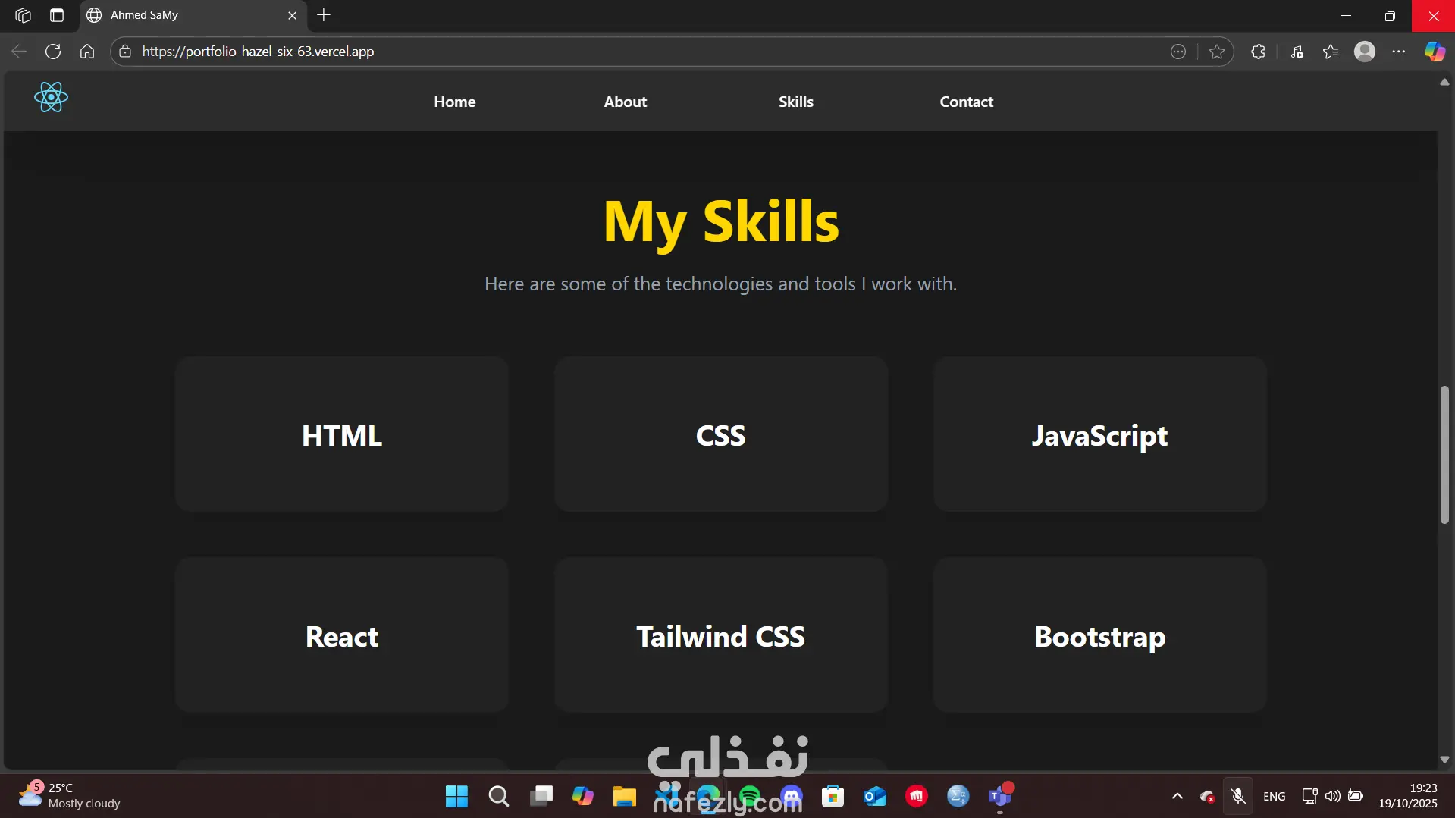Show hidden system tray icons

(1177, 796)
